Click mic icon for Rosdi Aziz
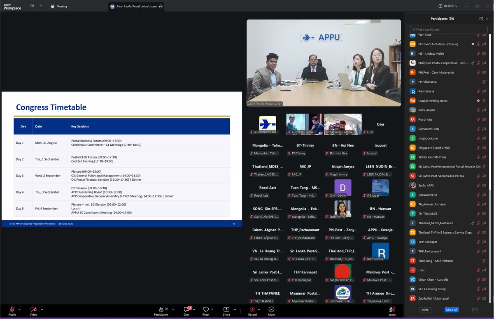The height and width of the screenshot is (319, 494). click(x=478, y=119)
